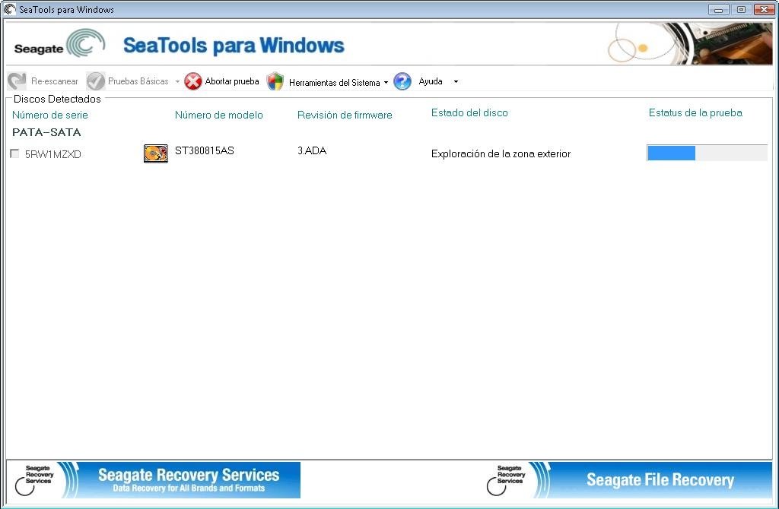
Task: Open the Seagate Recovery Services banner
Action: coord(154,479)
